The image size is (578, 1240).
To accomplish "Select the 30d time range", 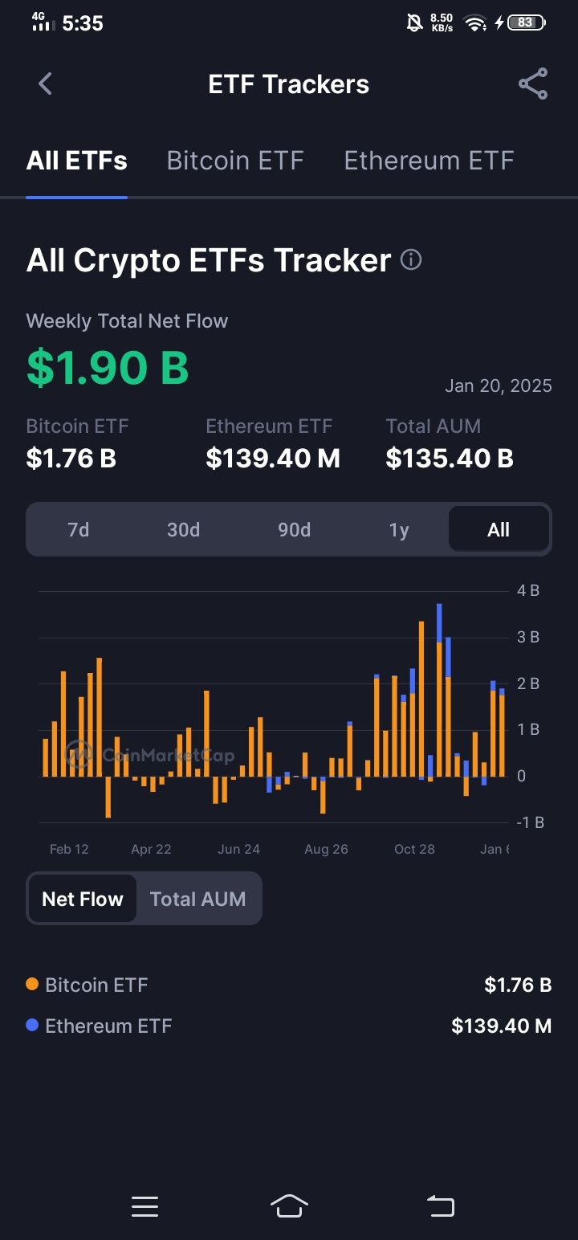I will click(183, 530).
